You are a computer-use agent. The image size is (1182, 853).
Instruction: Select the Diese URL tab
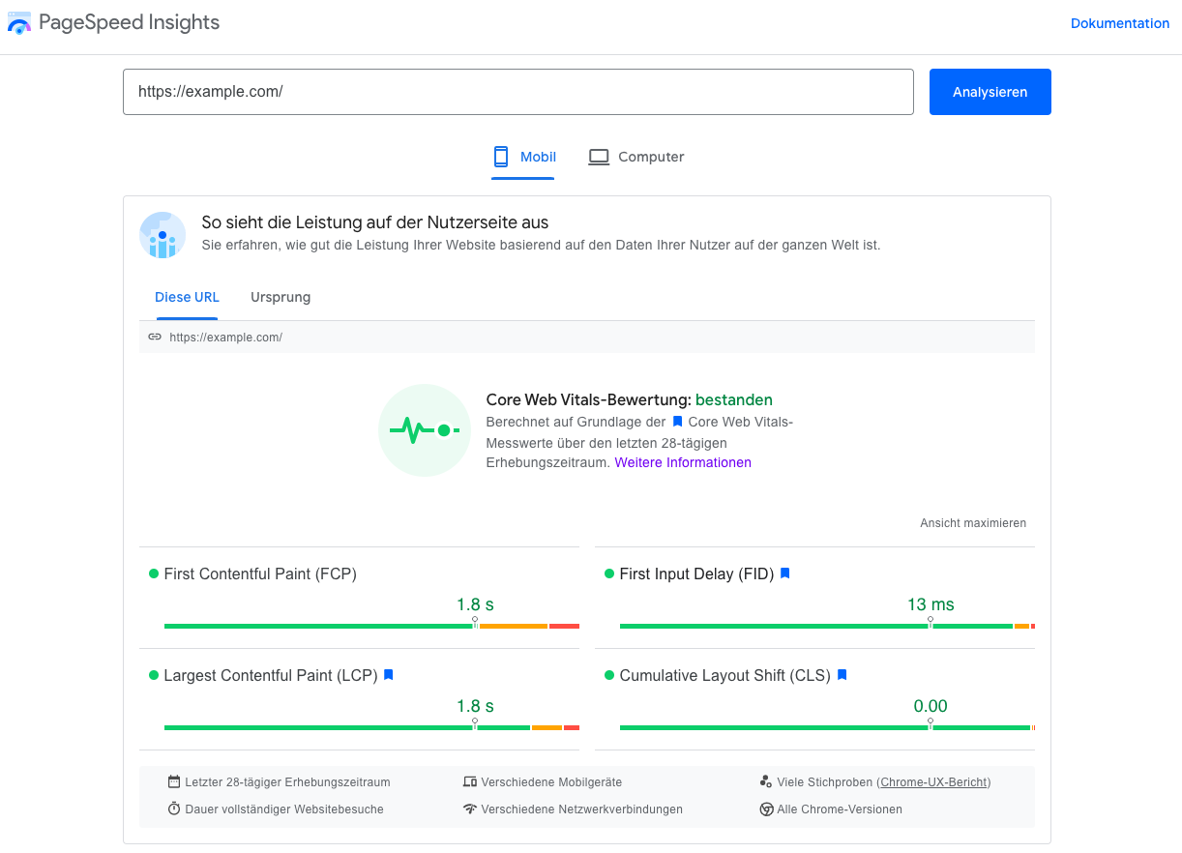187,297
